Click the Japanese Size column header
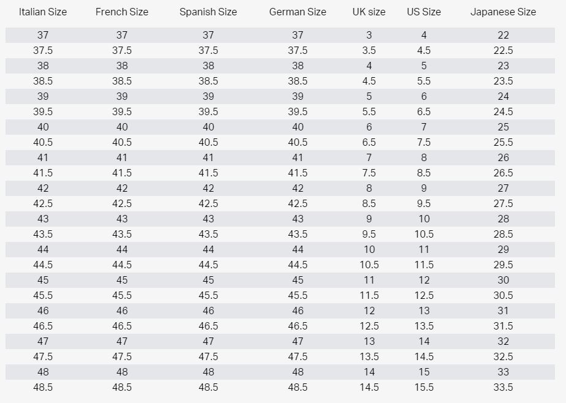Viewport: 566px width, 403px height. point(503,12)
